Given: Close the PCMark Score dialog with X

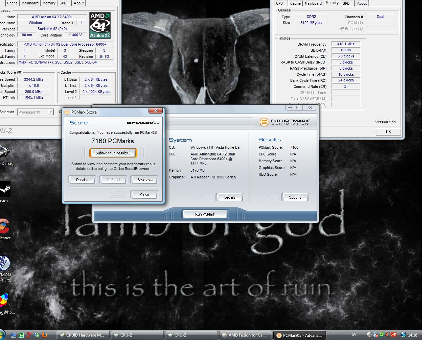Looking at the screenshot, I should (156, 111).
